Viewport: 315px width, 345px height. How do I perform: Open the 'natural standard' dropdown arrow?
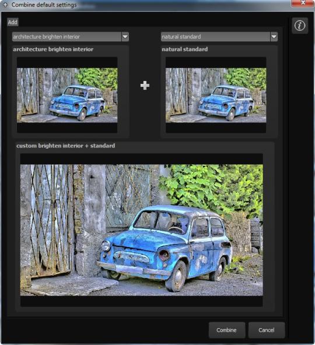pyautogui.click(x=274, y=37)
